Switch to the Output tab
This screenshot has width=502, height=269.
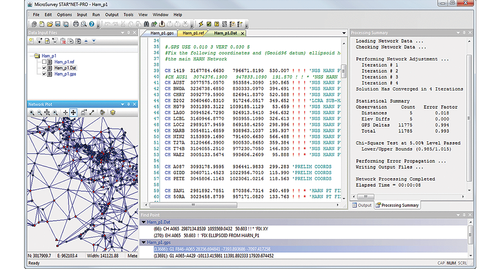362,205
